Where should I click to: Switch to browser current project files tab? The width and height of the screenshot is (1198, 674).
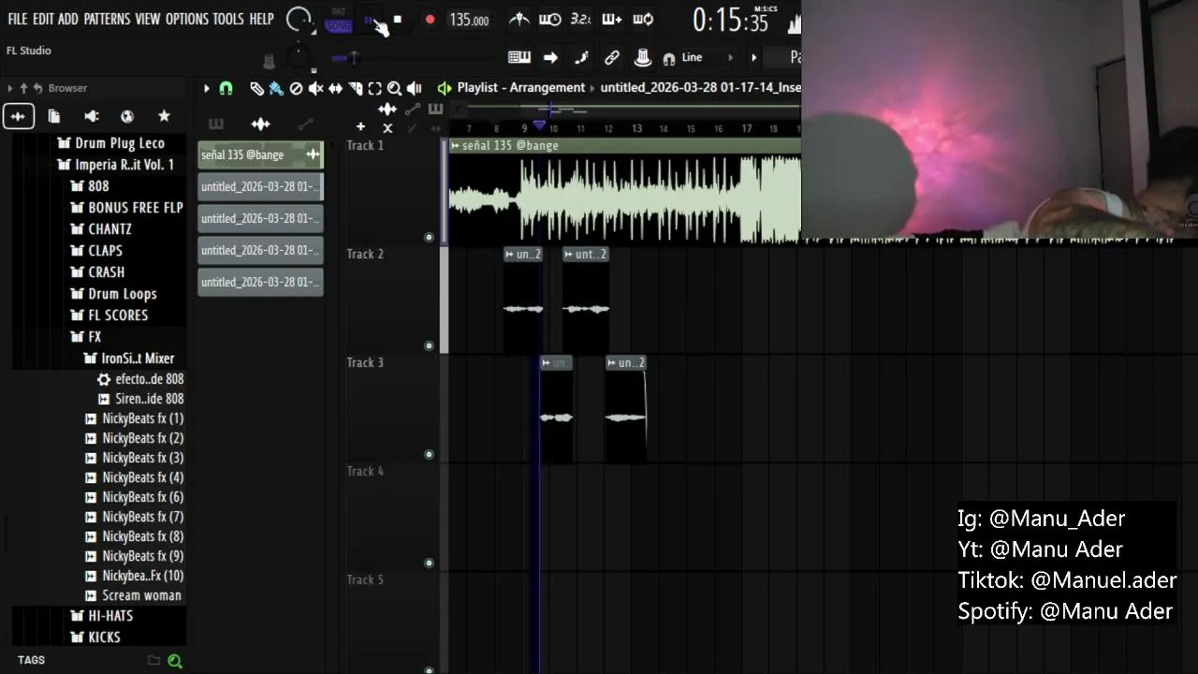click(54, 116)
